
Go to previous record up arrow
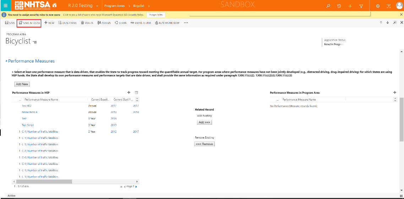[381, 22]
